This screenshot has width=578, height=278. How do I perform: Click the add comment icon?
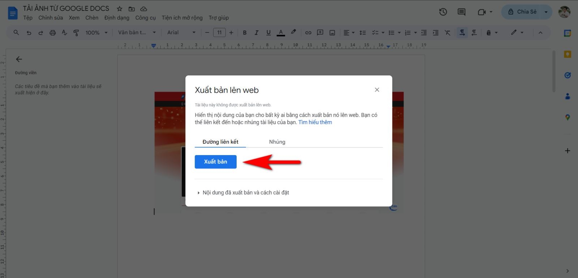320,32
